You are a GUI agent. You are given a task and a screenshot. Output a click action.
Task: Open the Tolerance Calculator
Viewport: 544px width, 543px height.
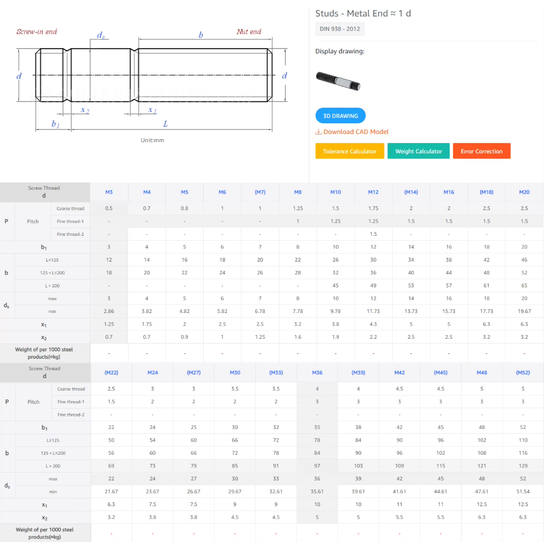tap(350, 151)
